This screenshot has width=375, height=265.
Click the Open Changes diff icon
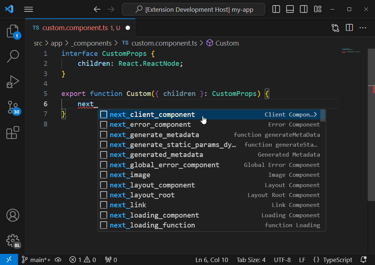point(335,28)
